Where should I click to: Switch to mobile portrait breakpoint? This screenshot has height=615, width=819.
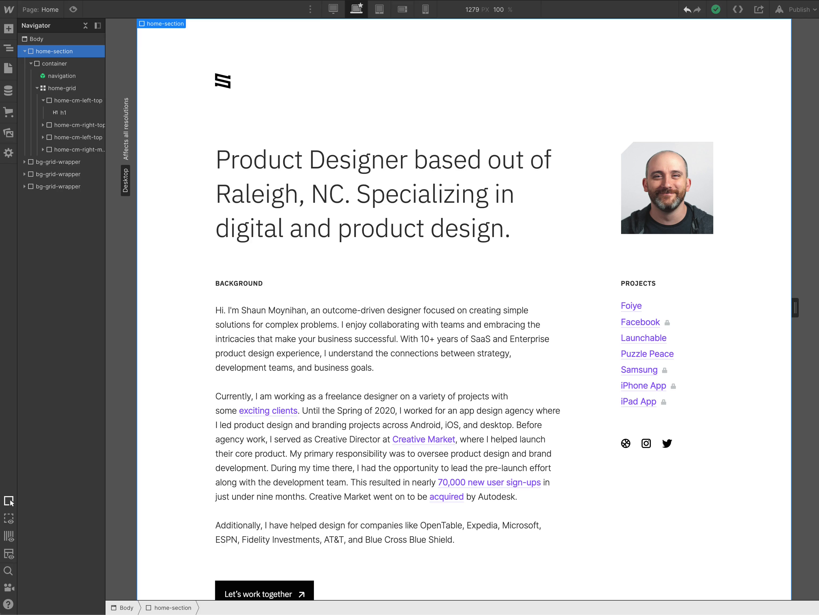(426, 9)
